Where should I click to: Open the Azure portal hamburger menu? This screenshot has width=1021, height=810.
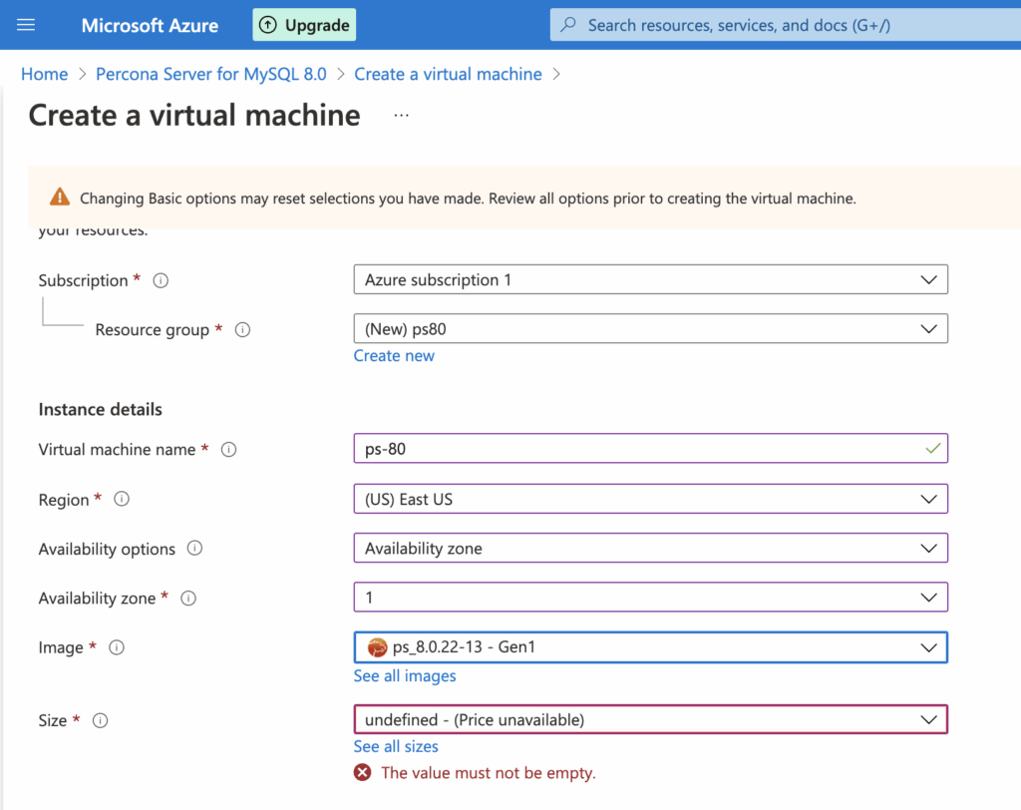[x=26, y=25]
